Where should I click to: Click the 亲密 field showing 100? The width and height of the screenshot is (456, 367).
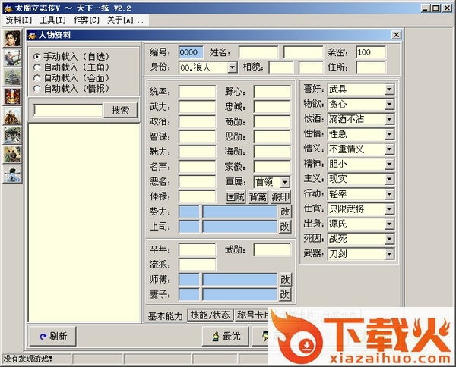[x=371, y=52]
